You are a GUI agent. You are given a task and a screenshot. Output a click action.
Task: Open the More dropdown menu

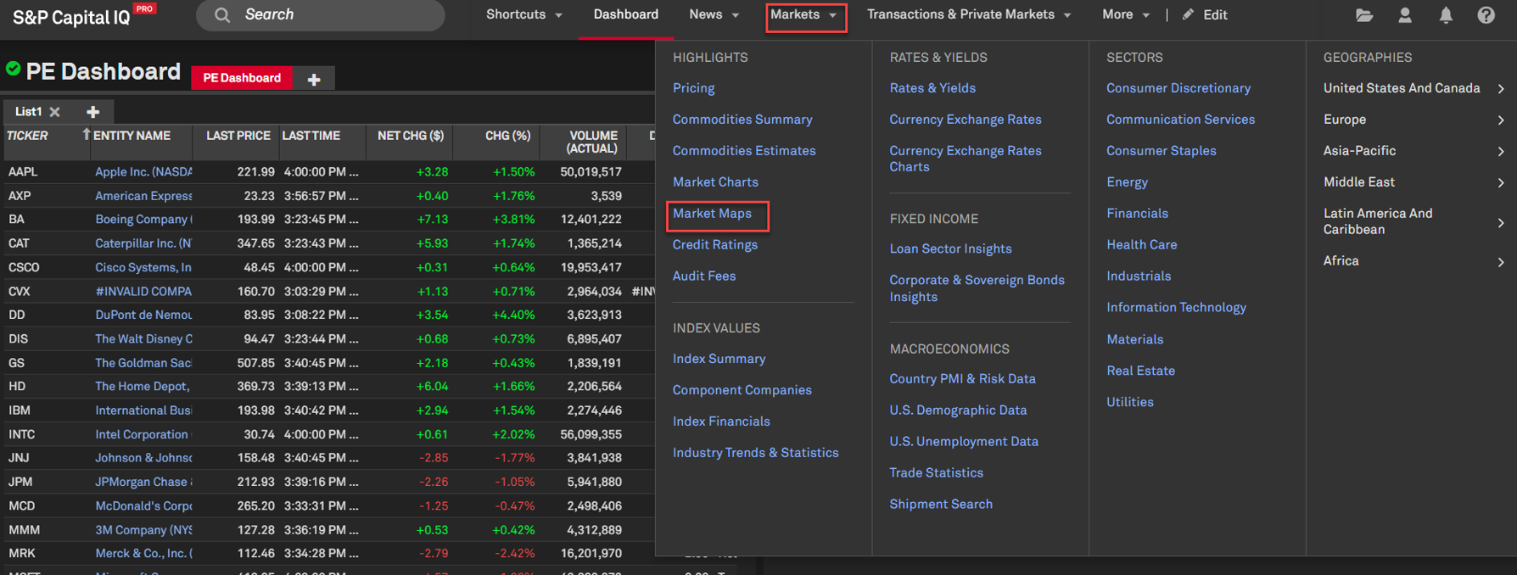(1125, 14)
